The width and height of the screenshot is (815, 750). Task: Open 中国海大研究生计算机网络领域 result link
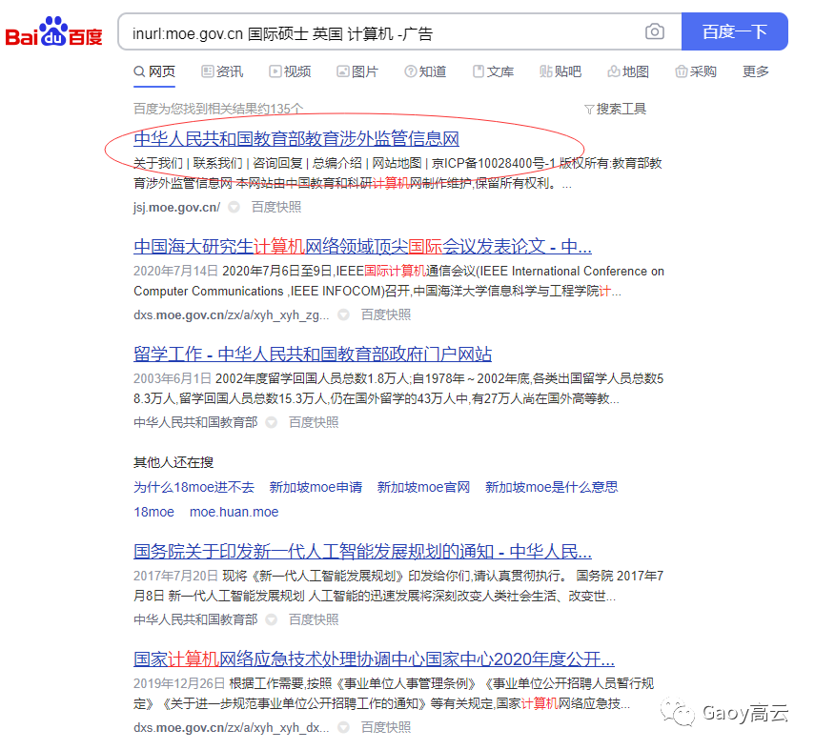click(x=362, y=247)
